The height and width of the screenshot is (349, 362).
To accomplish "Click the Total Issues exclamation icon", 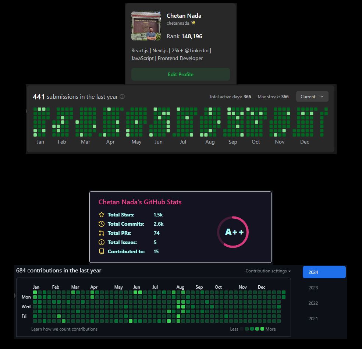I will tap(101, 242).
